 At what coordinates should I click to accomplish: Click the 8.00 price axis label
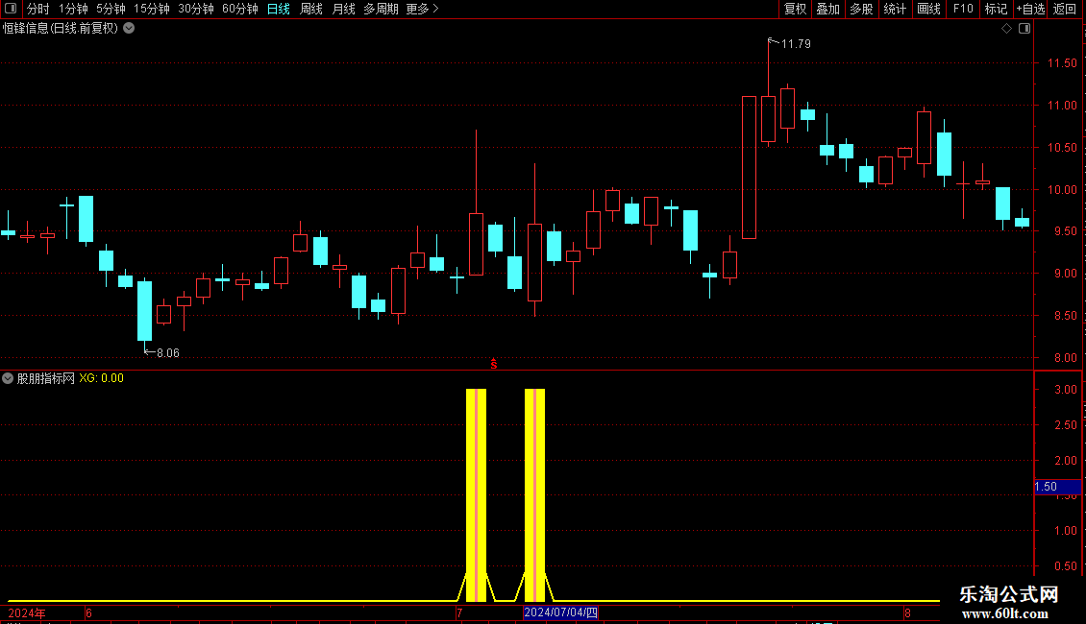pos(1065,358)
